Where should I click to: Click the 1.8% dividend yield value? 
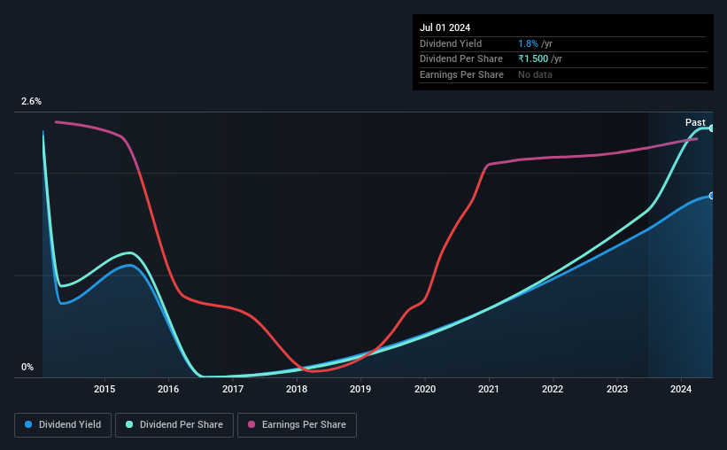(528, 43)
